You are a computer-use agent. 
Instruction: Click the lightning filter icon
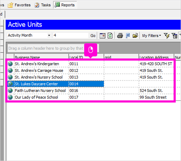coord(167,36)
